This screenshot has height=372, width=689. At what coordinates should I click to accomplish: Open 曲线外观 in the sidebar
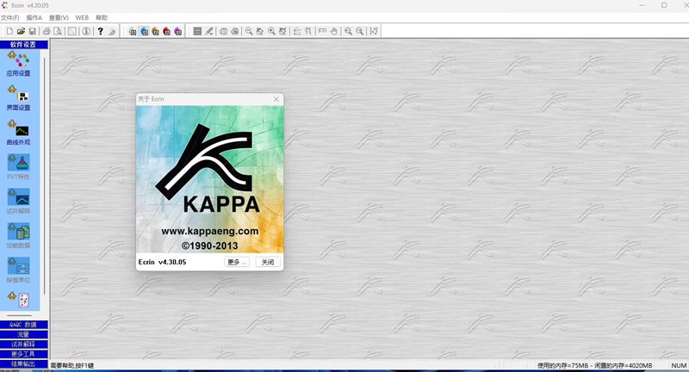18,133
